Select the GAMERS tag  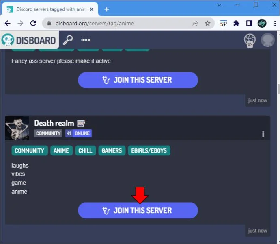[112, 150]
